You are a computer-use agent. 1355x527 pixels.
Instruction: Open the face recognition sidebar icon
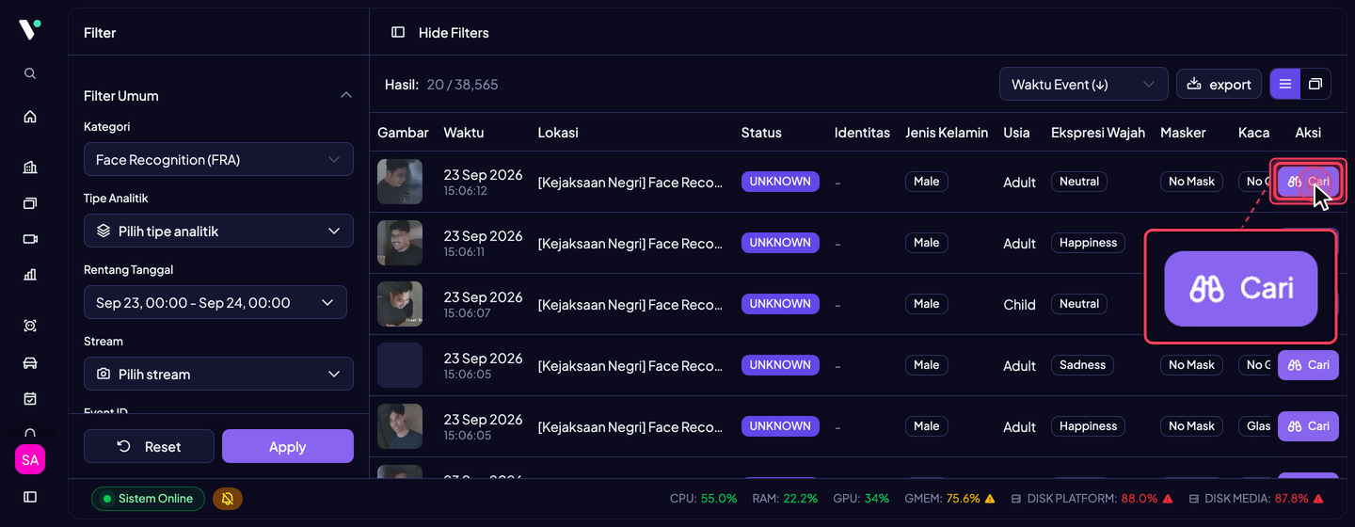point(30,326)
